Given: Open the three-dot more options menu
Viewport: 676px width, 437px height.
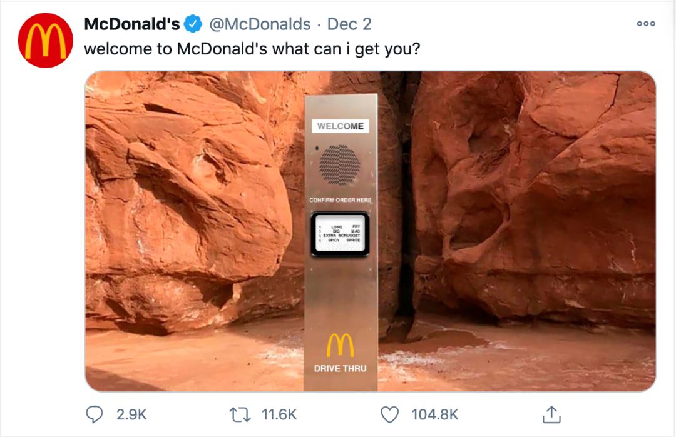Looking at the screenshot, I should tap(646, 24).
